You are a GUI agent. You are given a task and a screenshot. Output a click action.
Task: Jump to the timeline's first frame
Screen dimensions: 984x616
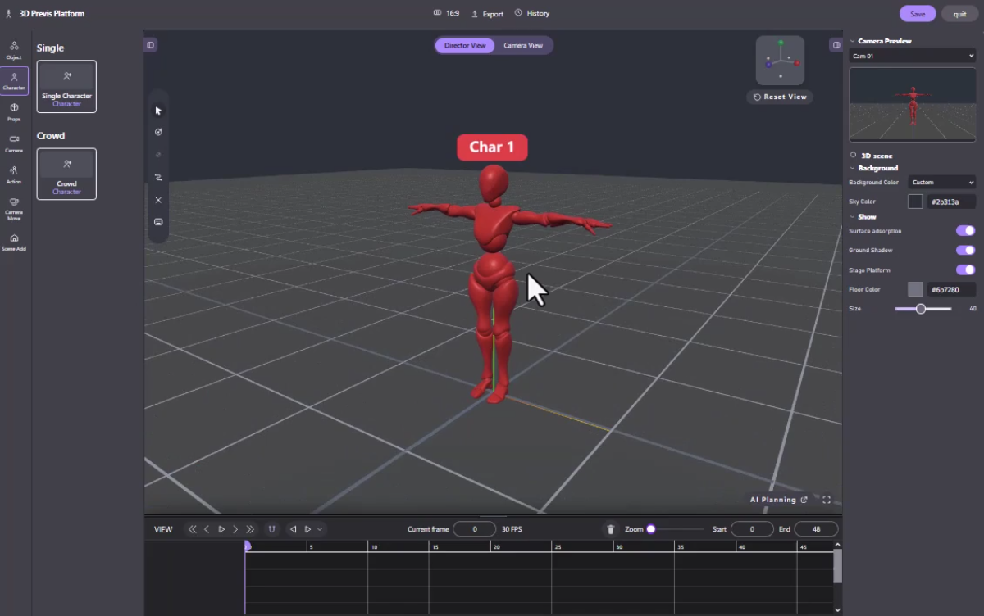pyautogui.click(x=193, y=529)
